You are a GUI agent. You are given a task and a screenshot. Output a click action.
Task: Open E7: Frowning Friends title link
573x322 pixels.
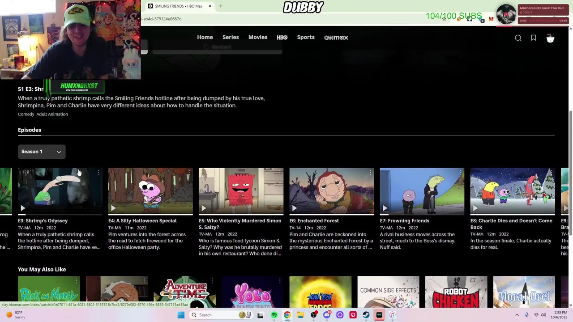pyautogui.click(x=405, y=220)
